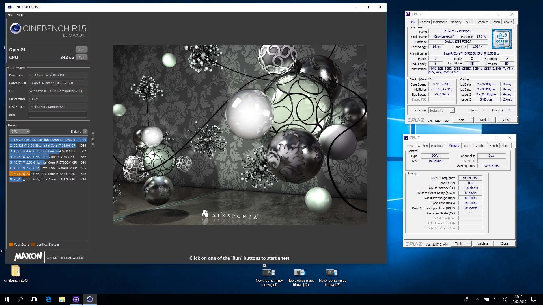Click the Identical System brown swatch
The width and height of the screenshot is (543, 305).
[33, 245]
